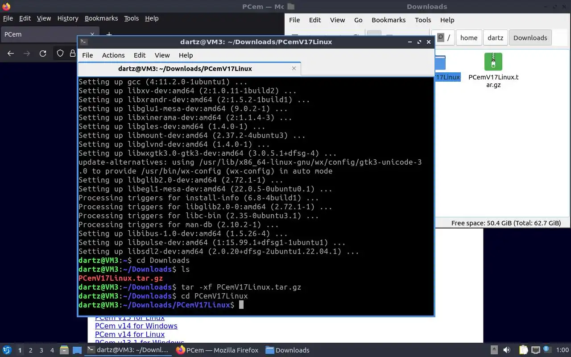Screen dimensions: 571x357
Task: Click the root drive icon in path bar
Action: (441, 37)
